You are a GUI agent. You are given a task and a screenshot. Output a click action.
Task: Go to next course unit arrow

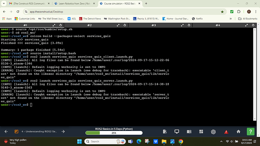(x=63, y=132)
